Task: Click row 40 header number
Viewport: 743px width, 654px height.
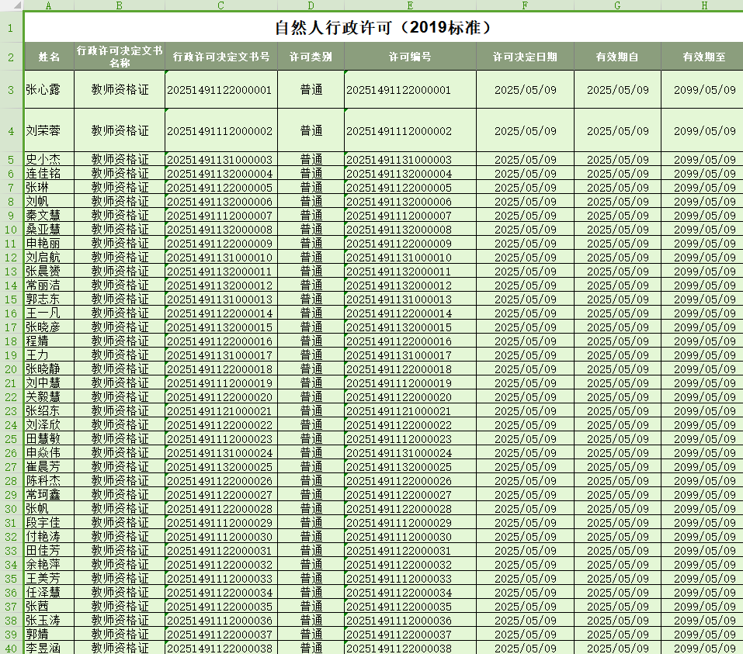Action: (11, 648)
